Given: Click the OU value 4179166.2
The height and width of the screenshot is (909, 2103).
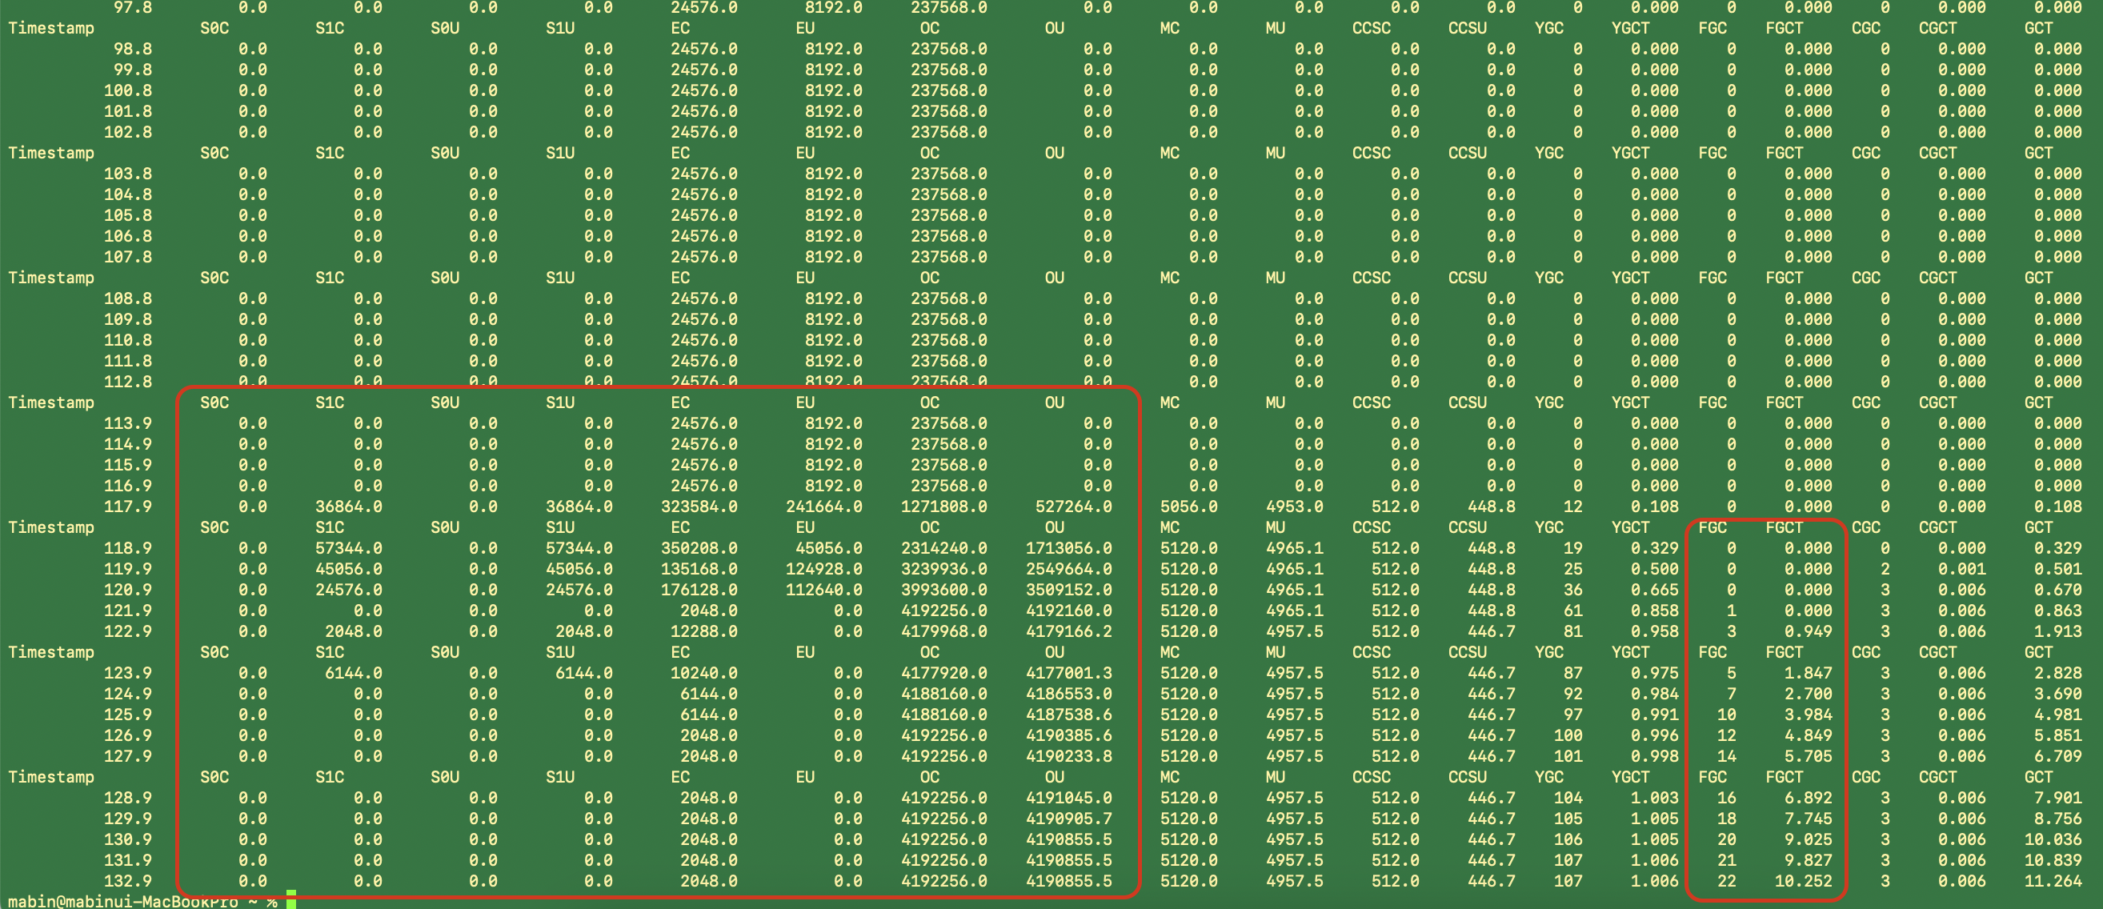Looking at the screenshot, I should 1068,631.
